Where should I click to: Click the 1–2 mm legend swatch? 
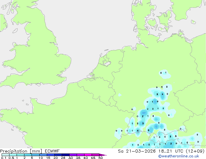click(20, 155)
